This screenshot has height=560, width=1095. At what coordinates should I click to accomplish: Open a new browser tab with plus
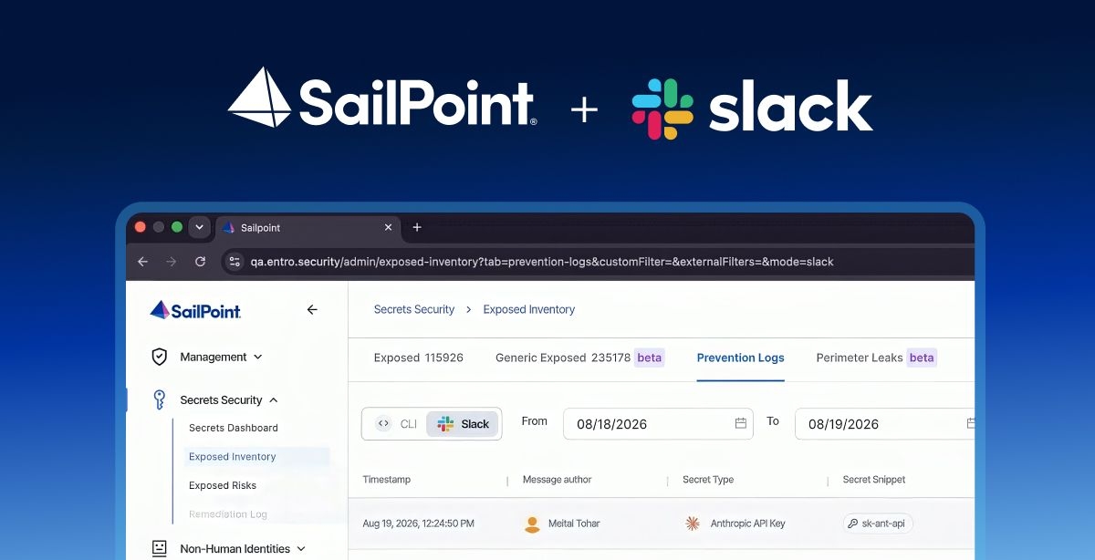click(417, 227)
